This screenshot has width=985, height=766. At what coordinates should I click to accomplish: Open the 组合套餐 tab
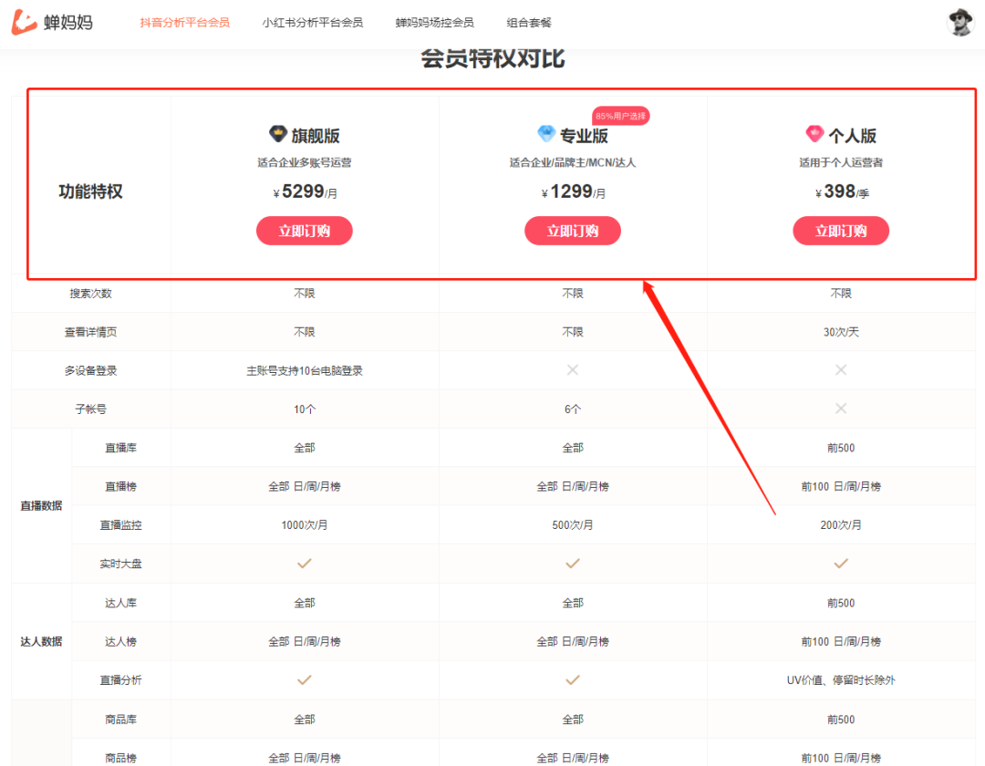(529, 23)
